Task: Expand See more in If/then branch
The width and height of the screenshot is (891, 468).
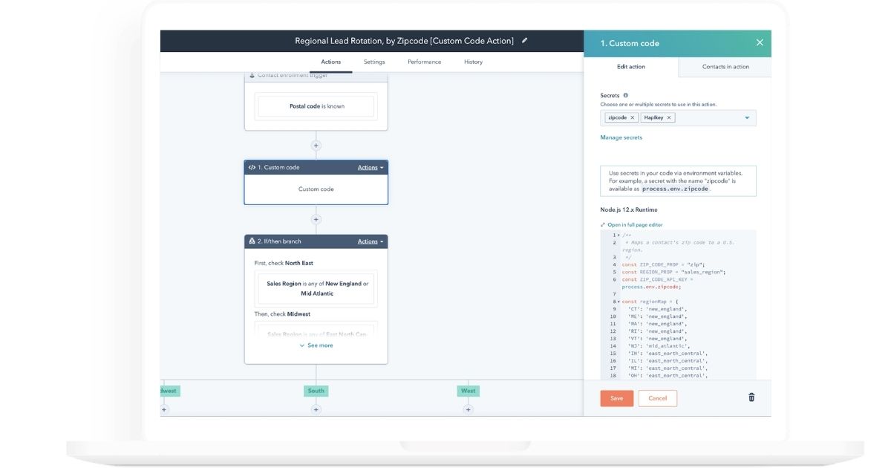Action: (x=316, y=345)
